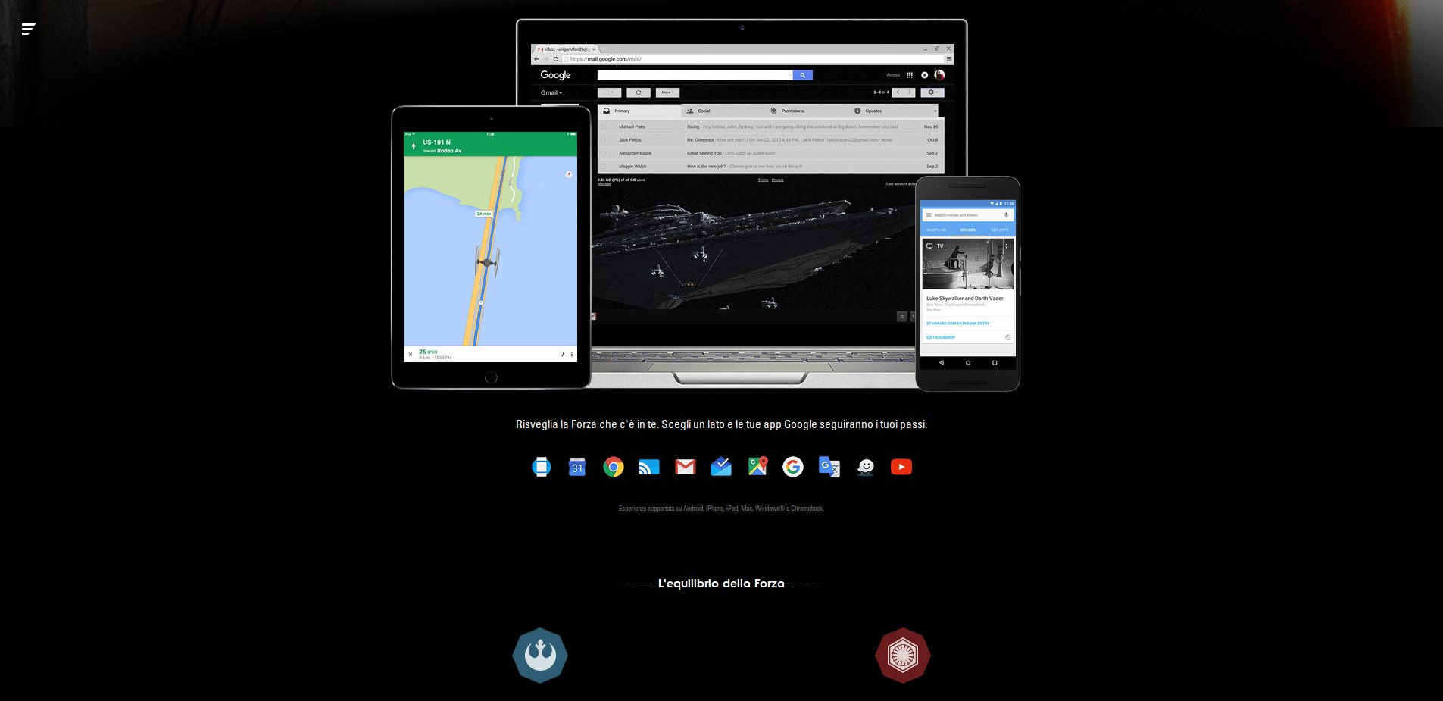The height and width of the screenshot is (701, 1443).
Task: Click the refresh button in Gmail mockup
Action: coord(639,92)
